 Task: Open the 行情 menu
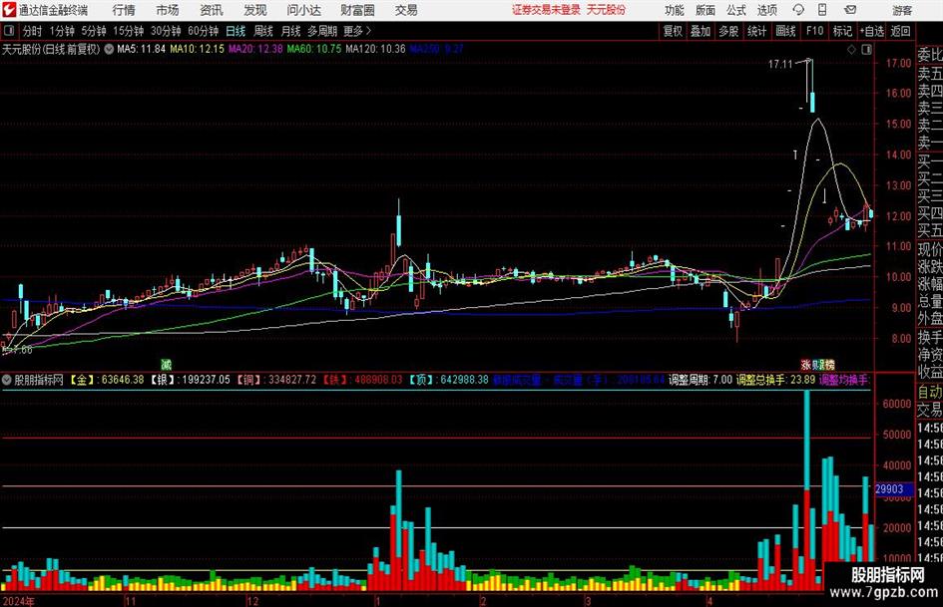tap(124, 10)
